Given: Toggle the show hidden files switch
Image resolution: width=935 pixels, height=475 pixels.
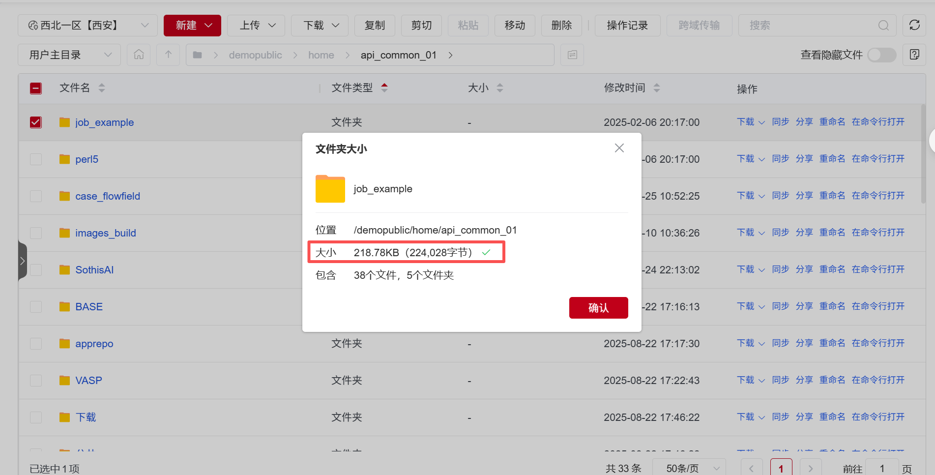Looking at the screenshot, I should click(881, 55).
